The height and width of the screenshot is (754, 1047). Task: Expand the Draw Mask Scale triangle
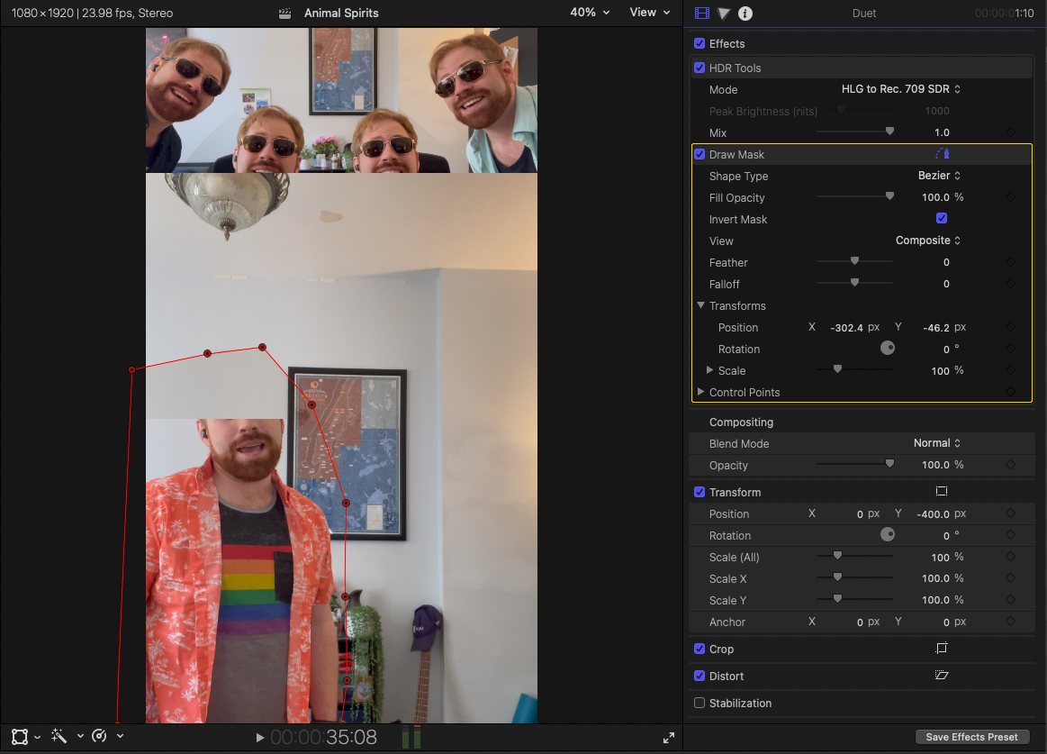tap(709, 369)
